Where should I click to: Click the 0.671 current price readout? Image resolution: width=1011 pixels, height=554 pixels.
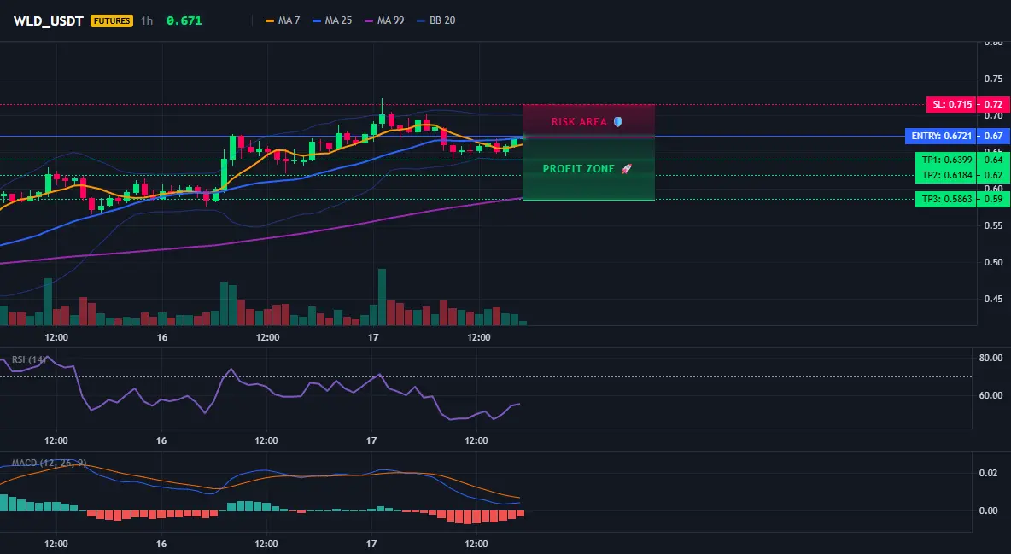pos(184,20)
